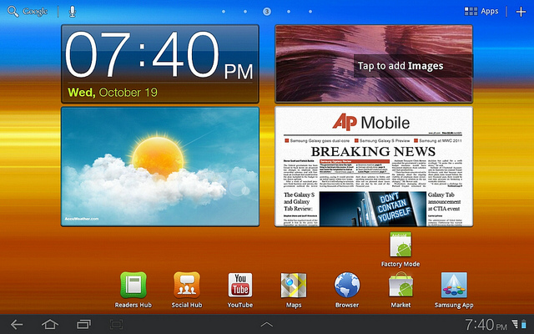
Task: Open the status bar clock 7:40 PM
Action: point(486,325)
